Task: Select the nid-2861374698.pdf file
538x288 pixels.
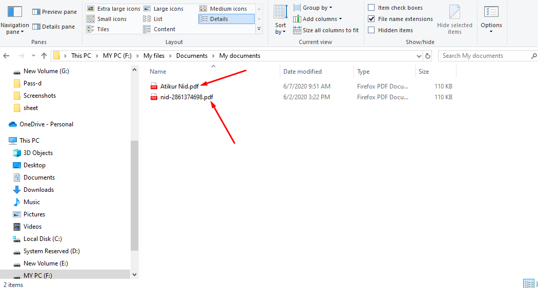Action: coord(187,97)
